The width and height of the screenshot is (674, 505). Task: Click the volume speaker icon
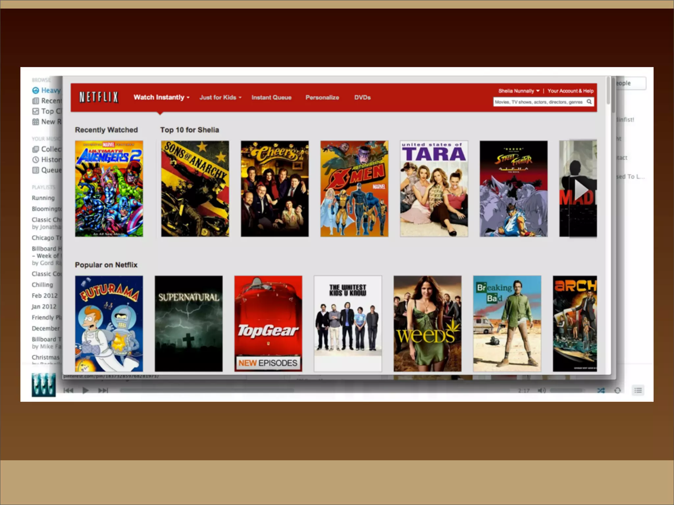pos(541,390)
